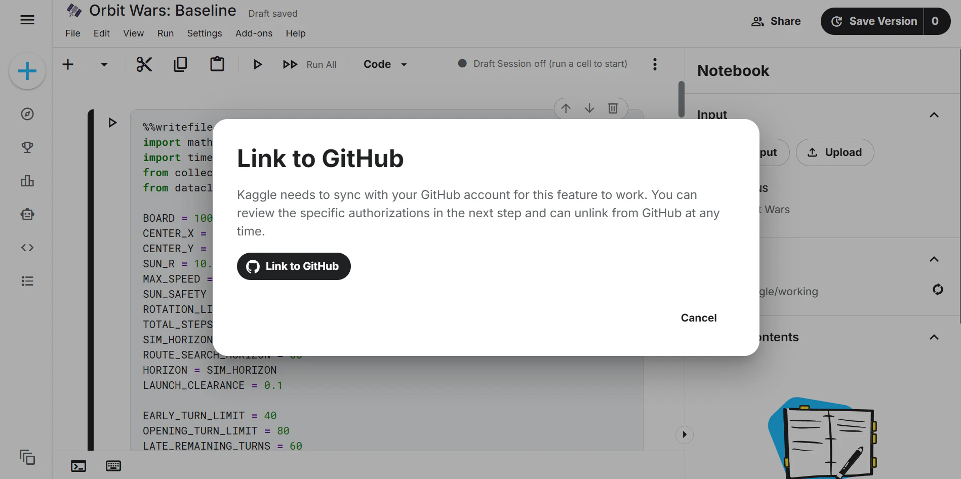Click the Share button
Image resolution: width=961 pixels, height=479 pixels.
(776, 21)
